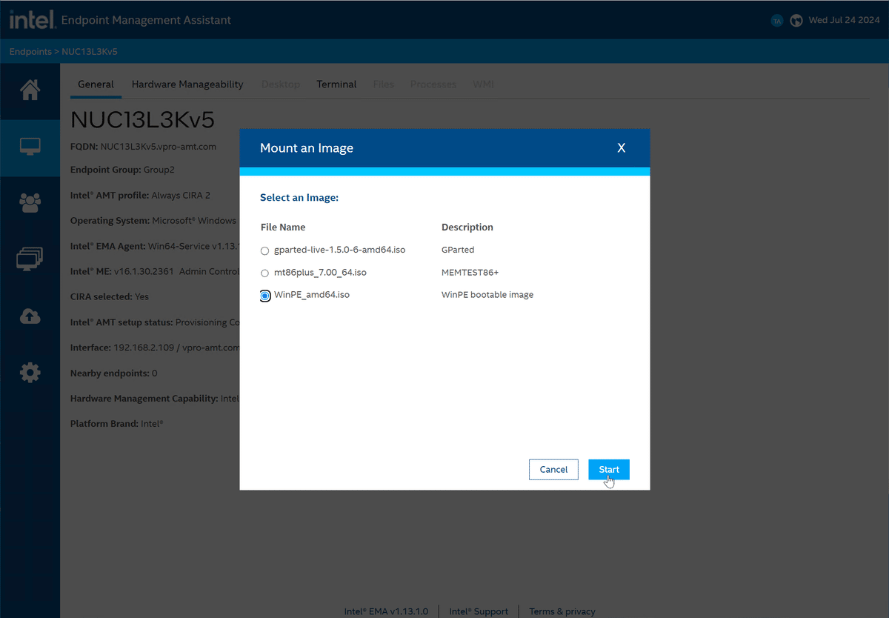Switch to the WMI tab

click(x=483, y=84)
